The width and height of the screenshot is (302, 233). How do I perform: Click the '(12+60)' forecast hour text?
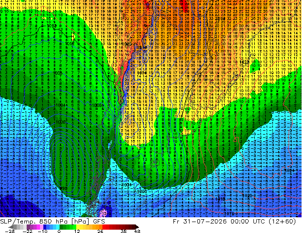pyautogui.click(x=283, y=222)
